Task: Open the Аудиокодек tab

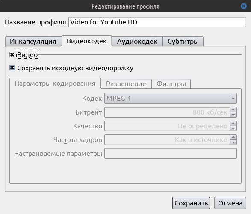Action: click(137, 42)
